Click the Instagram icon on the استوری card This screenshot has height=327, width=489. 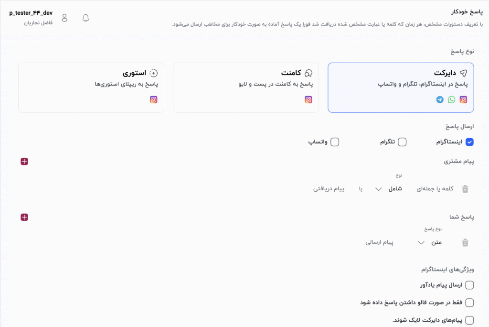(x=153, y=99)
